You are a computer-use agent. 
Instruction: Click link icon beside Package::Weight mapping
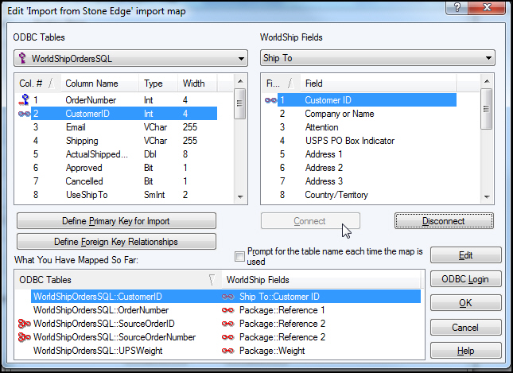229,350
